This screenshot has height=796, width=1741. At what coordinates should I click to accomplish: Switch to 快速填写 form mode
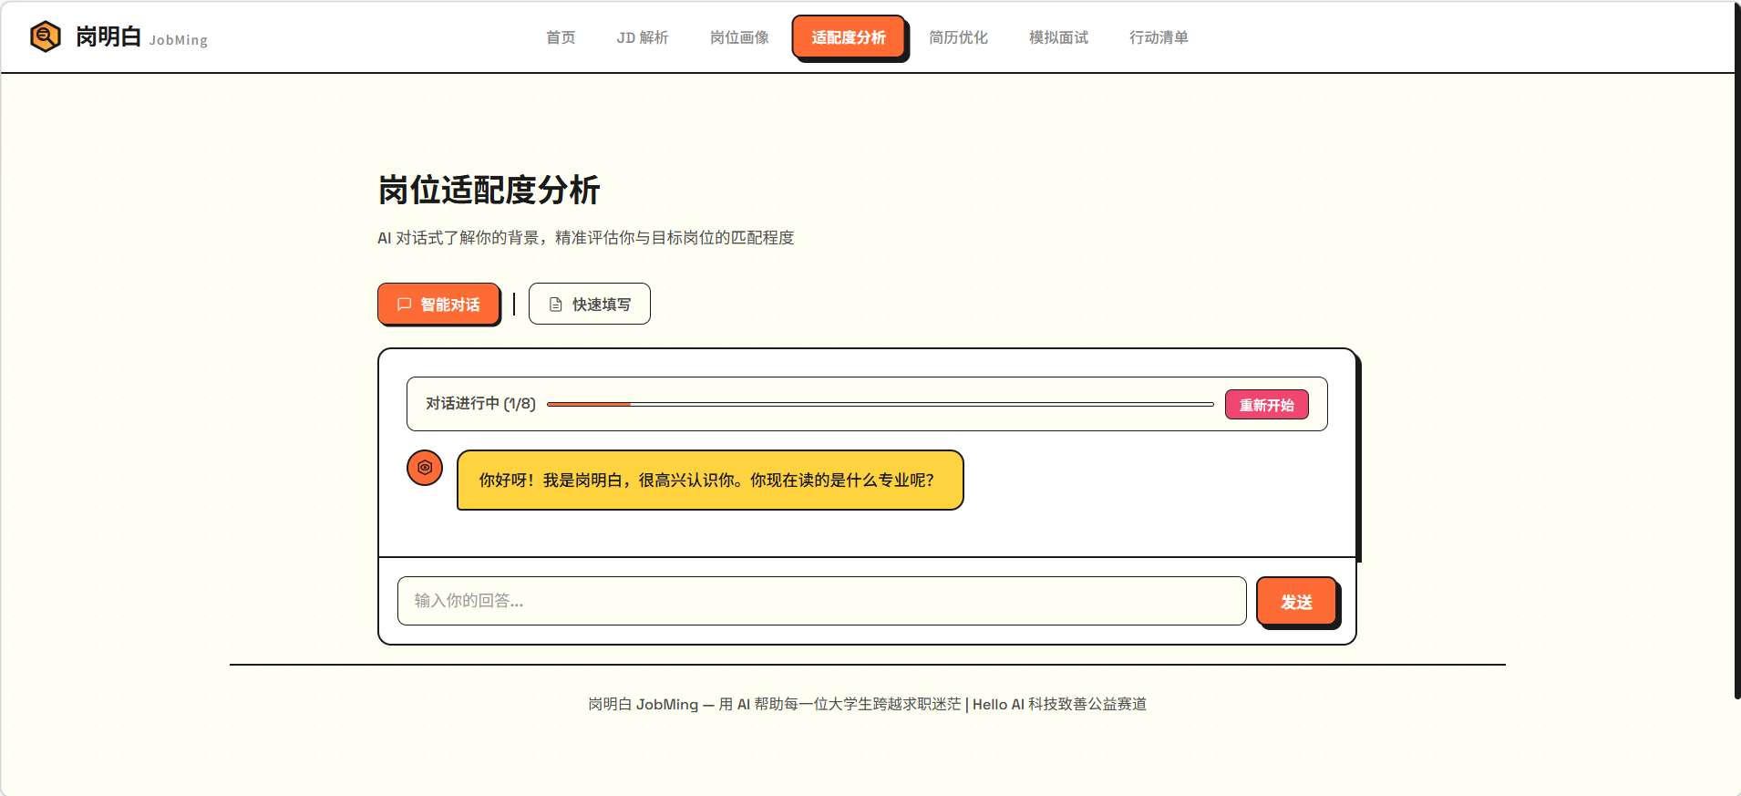(x=589, y=304)
